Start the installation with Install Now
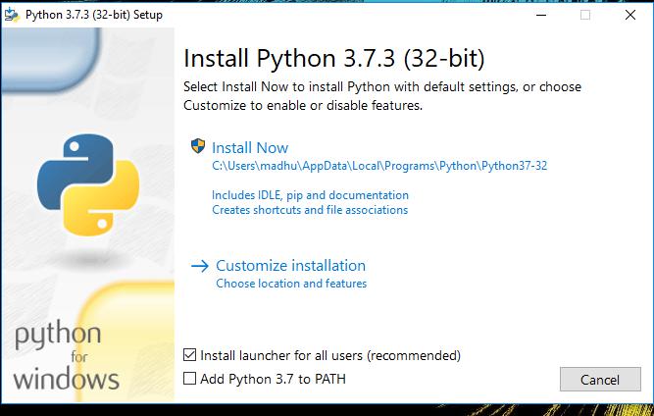 (x=250, y=148)
